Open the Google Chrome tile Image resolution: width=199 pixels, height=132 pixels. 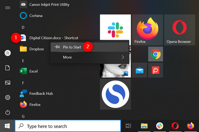[155, 54]
